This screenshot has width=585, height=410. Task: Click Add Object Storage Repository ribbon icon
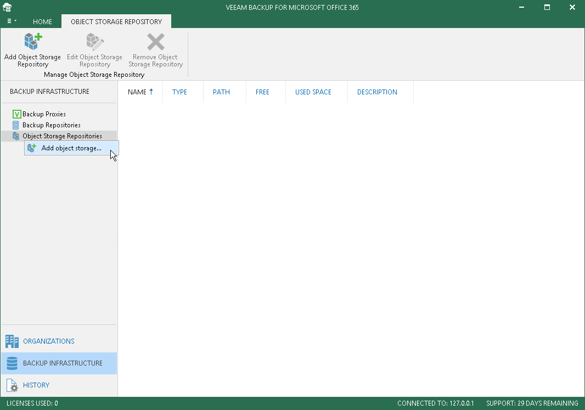33,41
